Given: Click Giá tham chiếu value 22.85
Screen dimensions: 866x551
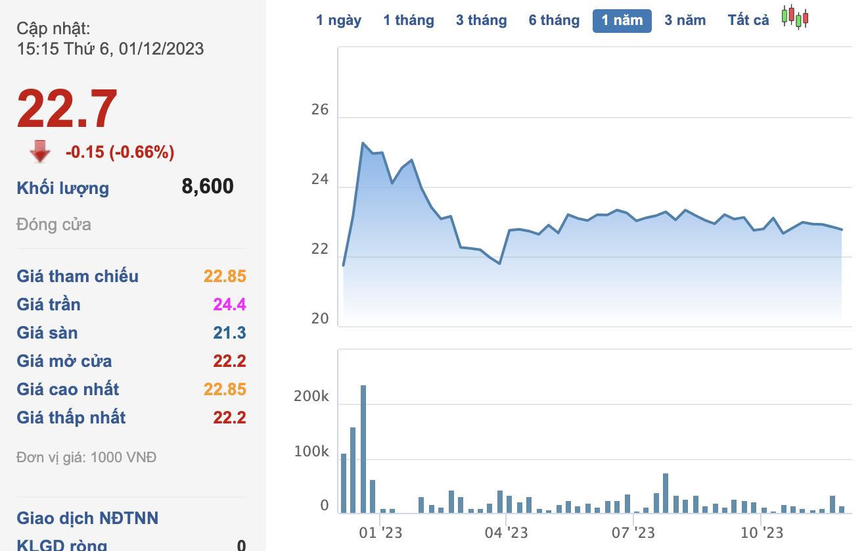Looking at the screenshot, I should click(x=225, y=276).
